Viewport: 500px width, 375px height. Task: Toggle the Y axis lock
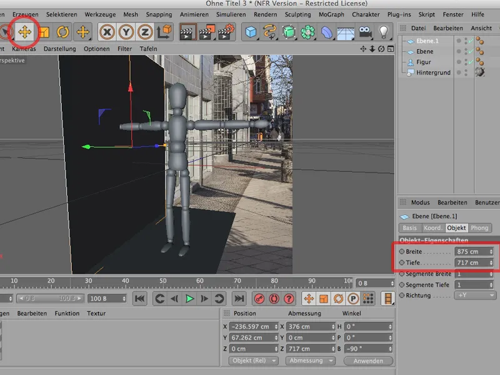126,32
